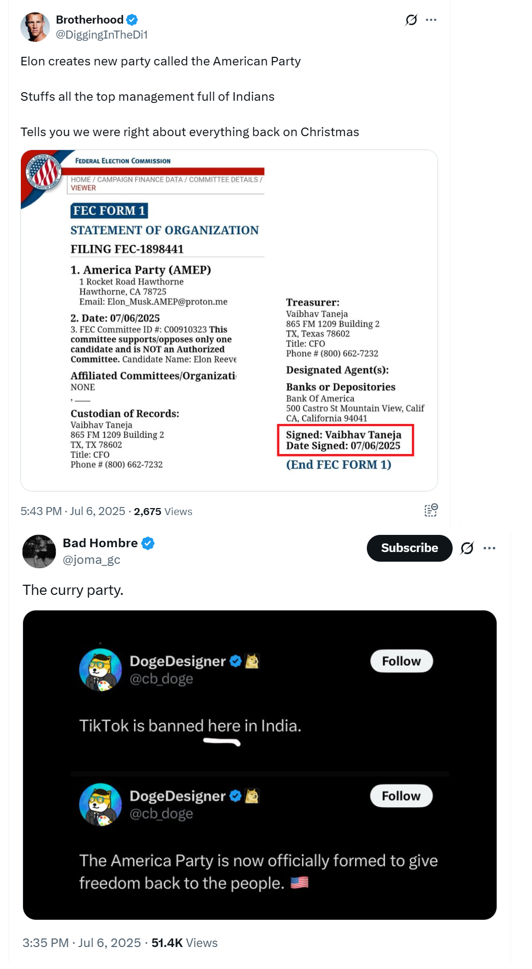Click DogeDesigner's avatar in the top screenshot

click(100, 669)
